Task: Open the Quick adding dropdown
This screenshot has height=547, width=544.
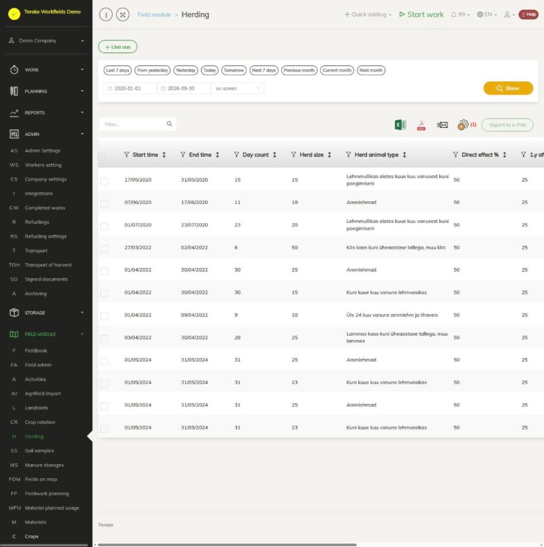Action: click(x=368, y=14)
